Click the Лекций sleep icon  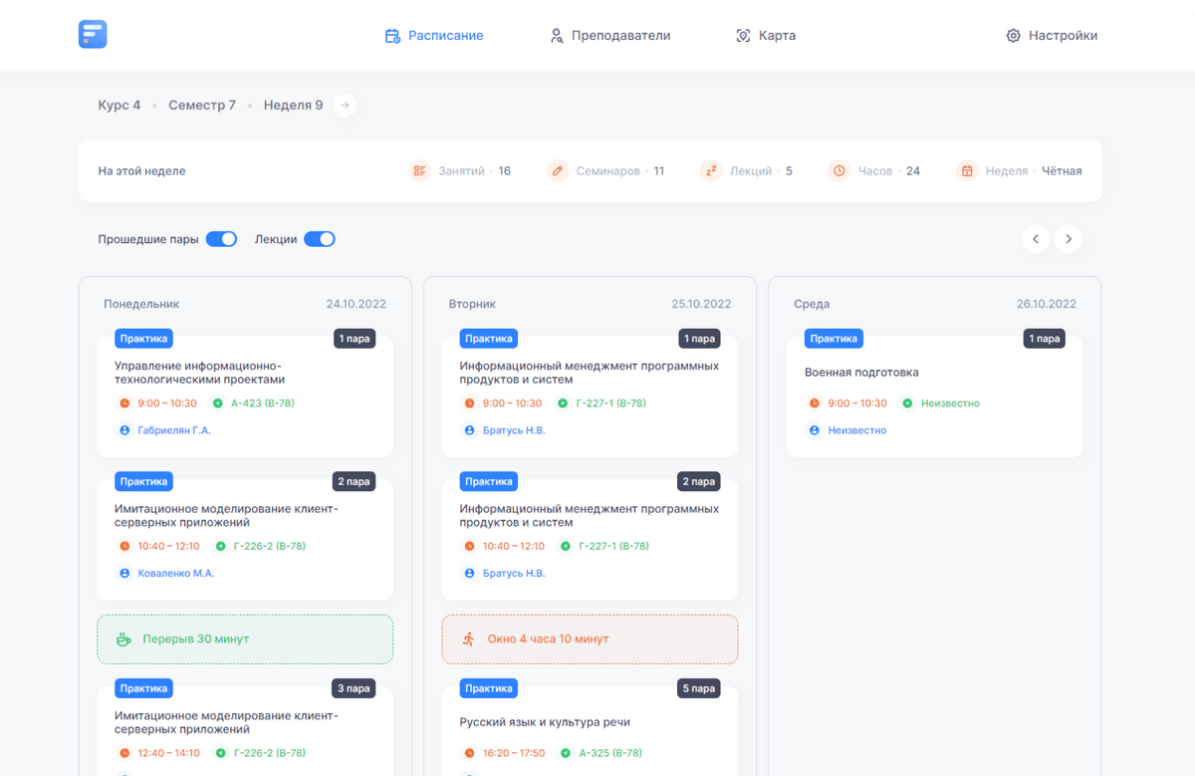pos(711,171)
